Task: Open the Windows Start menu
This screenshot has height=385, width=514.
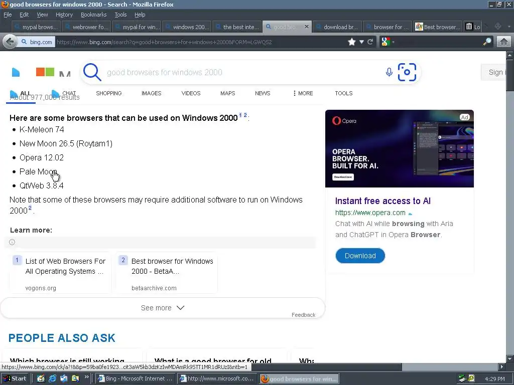Action: click(15, 378)
